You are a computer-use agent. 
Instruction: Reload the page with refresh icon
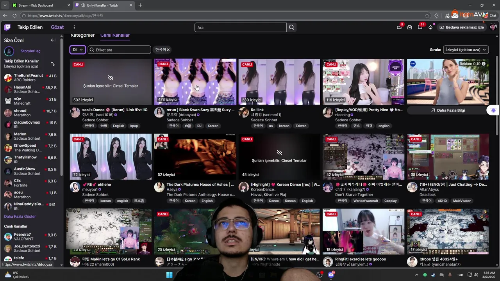pos(14,16)
